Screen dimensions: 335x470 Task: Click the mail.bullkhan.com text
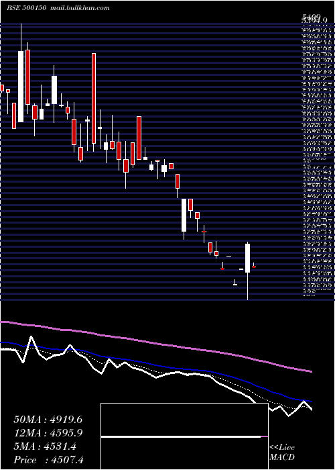[x=79, y=8]
